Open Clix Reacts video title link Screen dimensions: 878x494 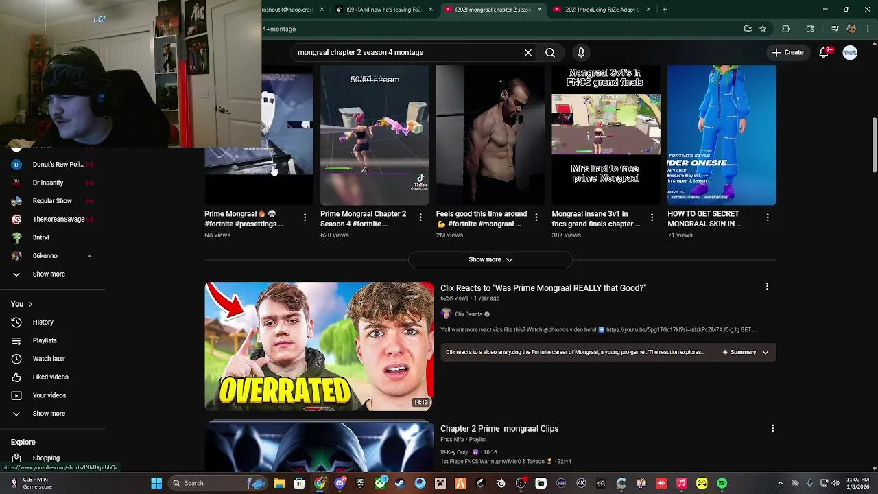tap(543, 288)
